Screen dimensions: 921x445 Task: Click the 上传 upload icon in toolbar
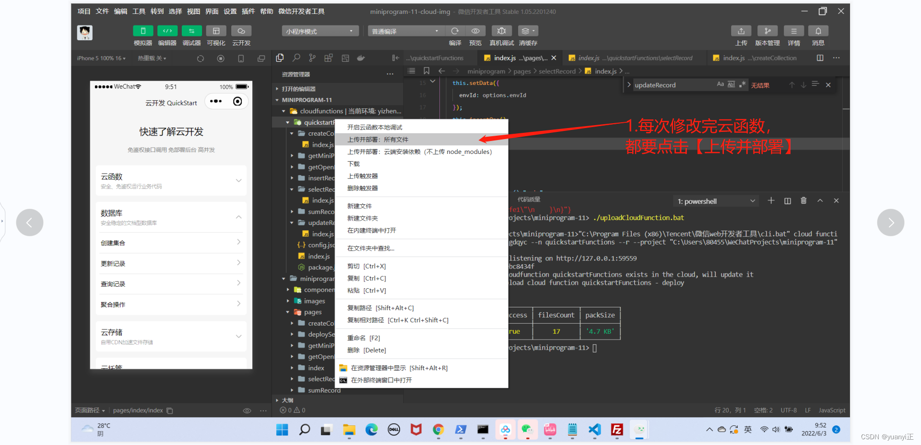741,31
